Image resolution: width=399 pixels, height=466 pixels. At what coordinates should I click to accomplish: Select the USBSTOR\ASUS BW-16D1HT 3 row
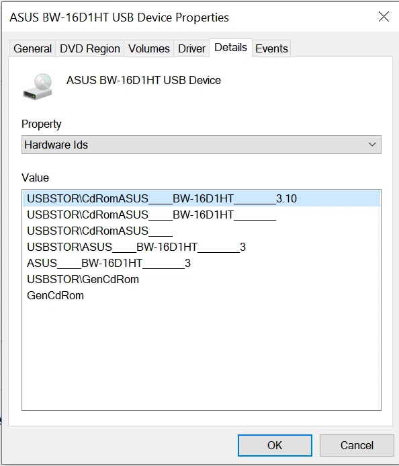click(x=202, y=247)
